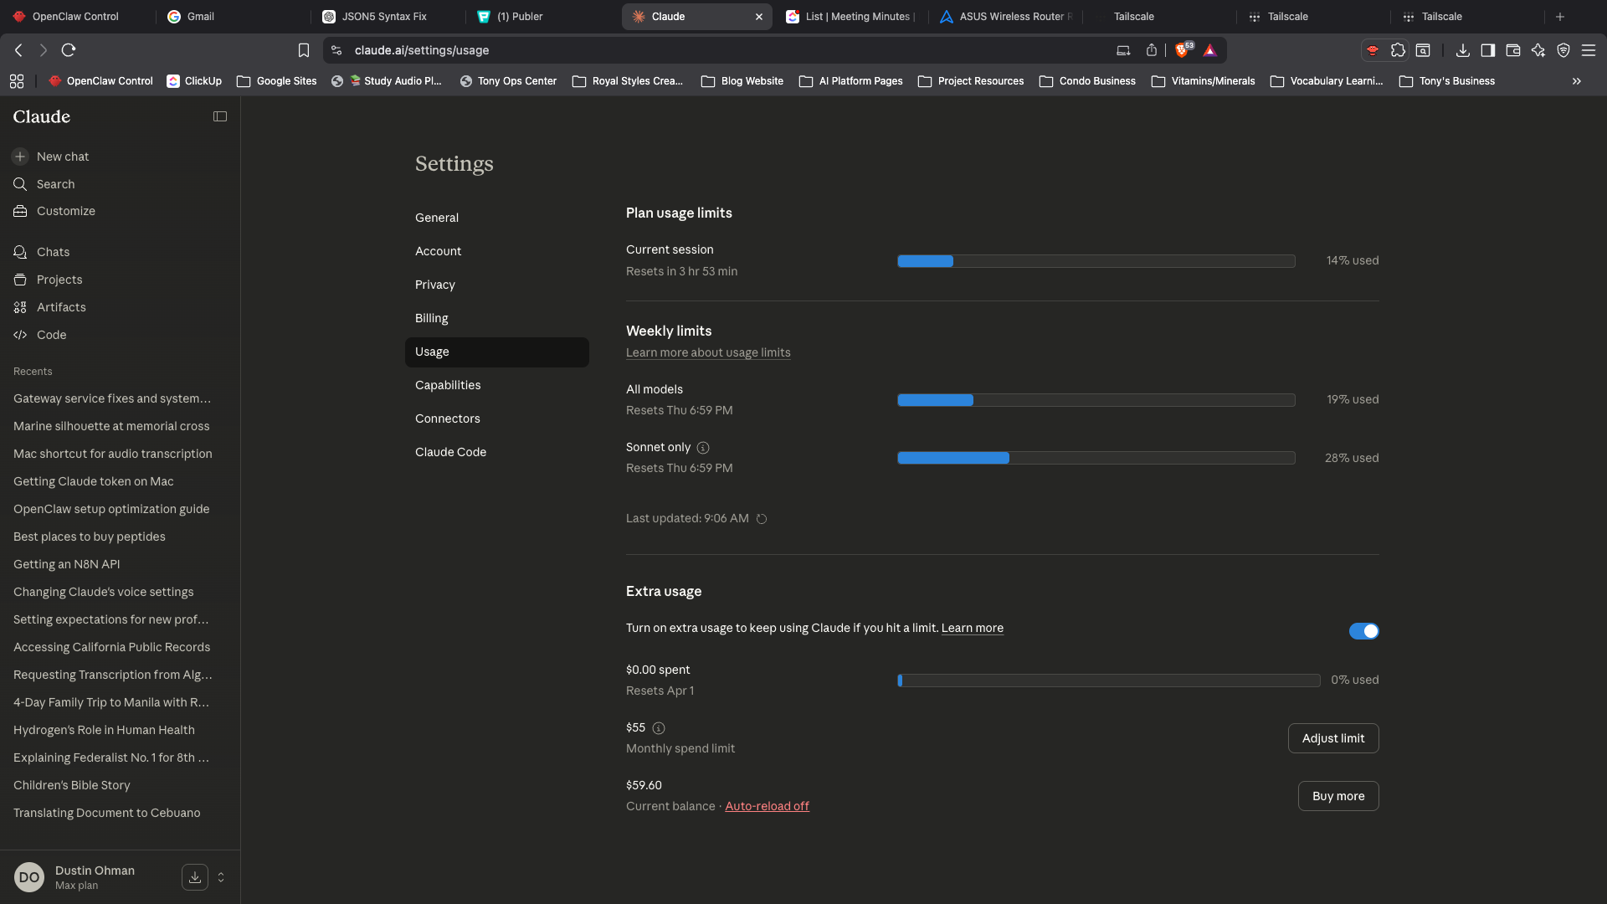Open the browser hamburger menu

point(1588,50)
